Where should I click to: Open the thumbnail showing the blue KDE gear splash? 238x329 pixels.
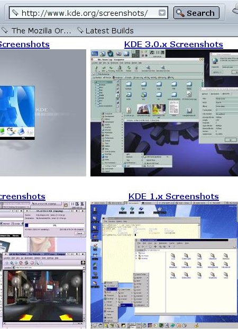pos(43,113)
